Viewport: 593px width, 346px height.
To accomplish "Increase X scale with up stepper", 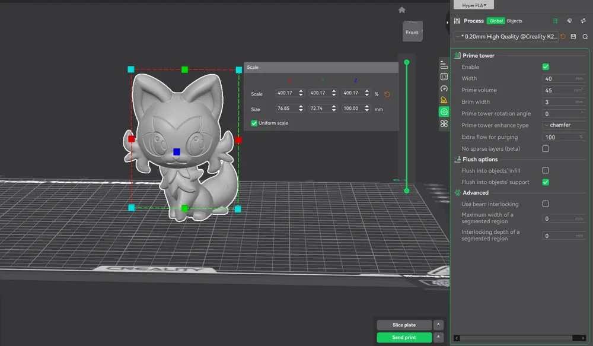I will [301, 91].
